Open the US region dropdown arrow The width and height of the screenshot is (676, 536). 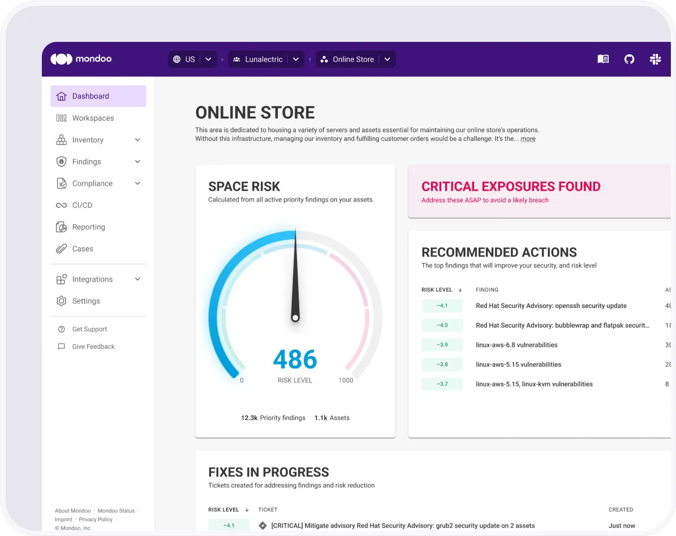tap(208, 59)
